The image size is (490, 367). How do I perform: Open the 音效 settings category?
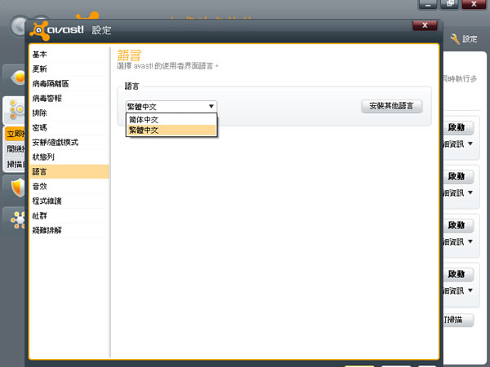pyautogui.click(x=69, y=186)
